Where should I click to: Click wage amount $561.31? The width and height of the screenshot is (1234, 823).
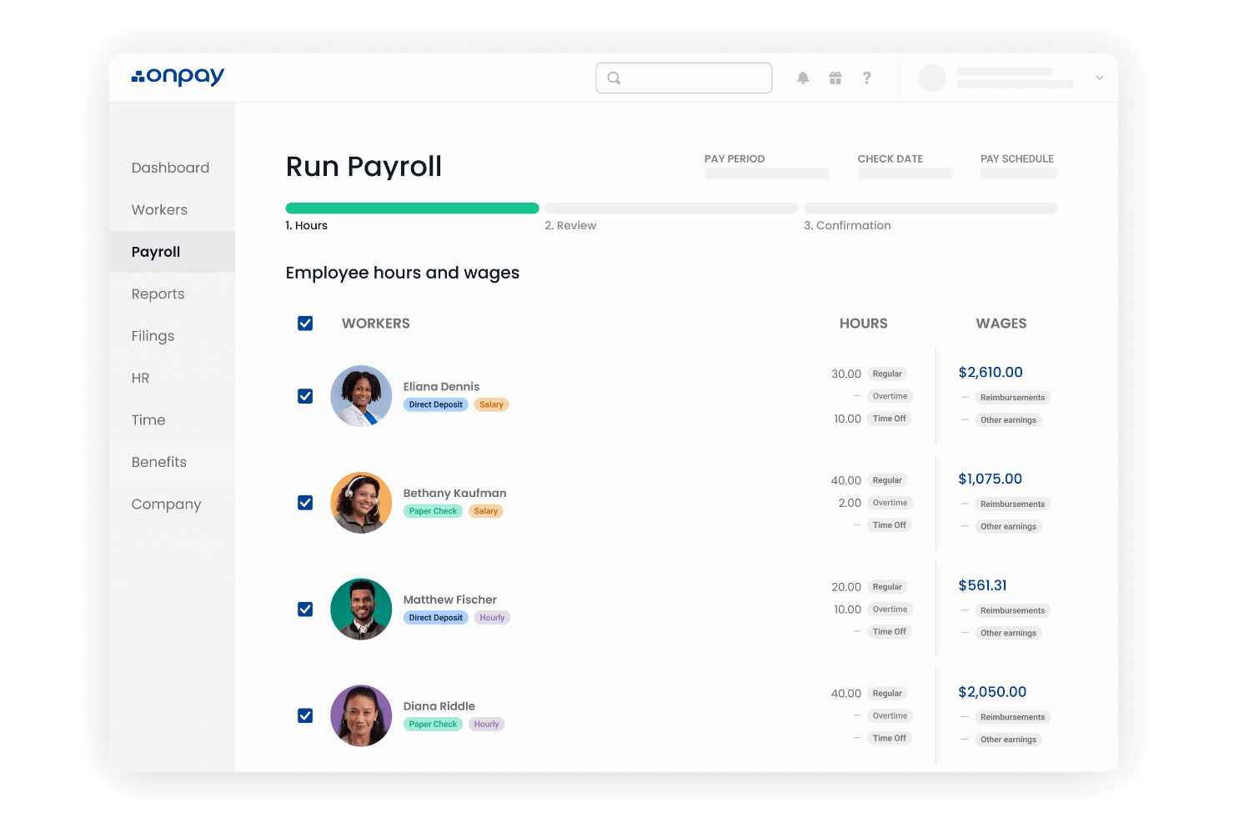pyautogui.click(x=982, y=585)
